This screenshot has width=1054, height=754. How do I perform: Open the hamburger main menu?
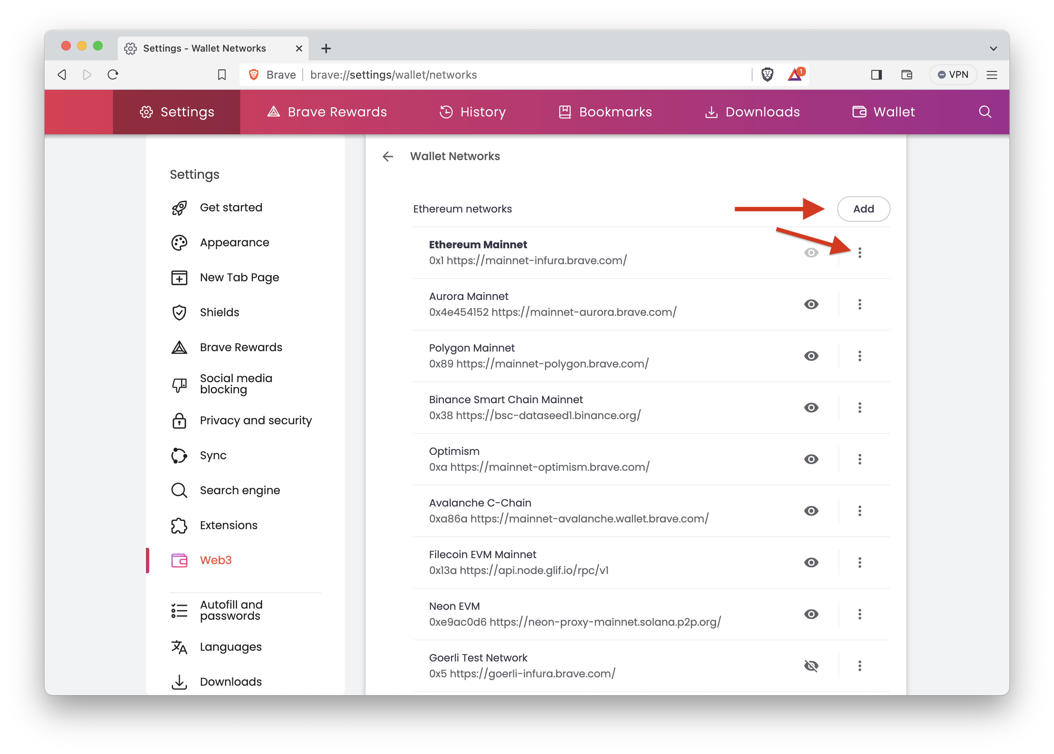tap(992, 75)
